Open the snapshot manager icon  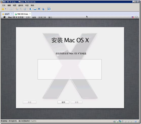coord(25,9)
